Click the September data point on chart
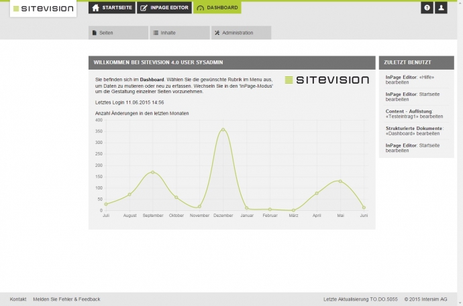The image size is (463, 306). 153,172
